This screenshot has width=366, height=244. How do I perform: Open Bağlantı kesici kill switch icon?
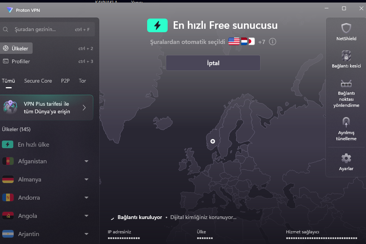346,56
